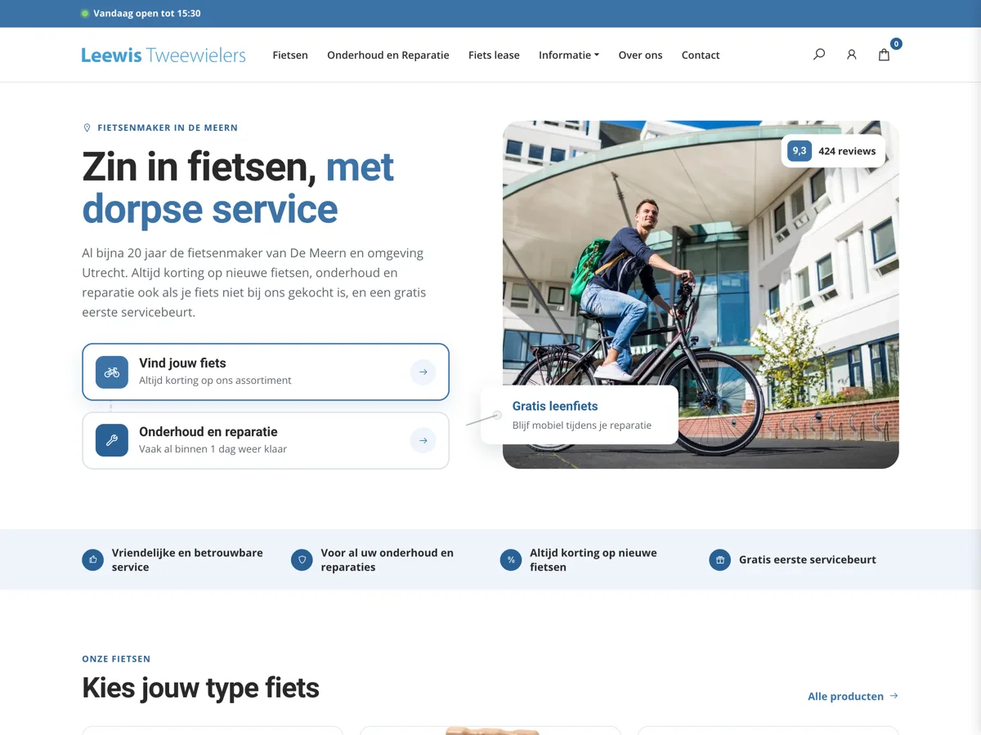The image size is (981, 735).
Task: Open the shopping bag cart icon
Action: pyautogui.click(x=884, y=55)
